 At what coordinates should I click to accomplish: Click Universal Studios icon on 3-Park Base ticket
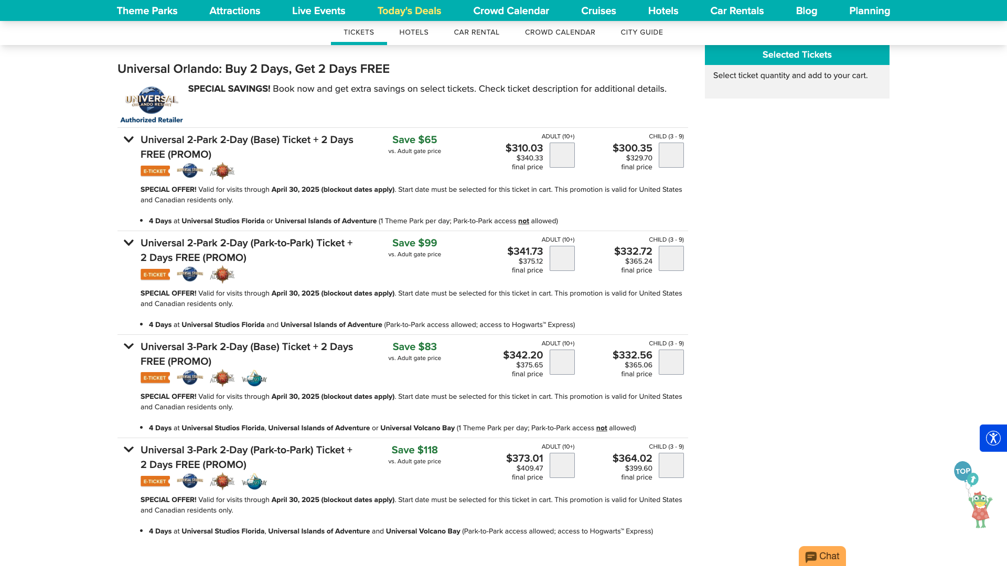(x=190, y=377)
